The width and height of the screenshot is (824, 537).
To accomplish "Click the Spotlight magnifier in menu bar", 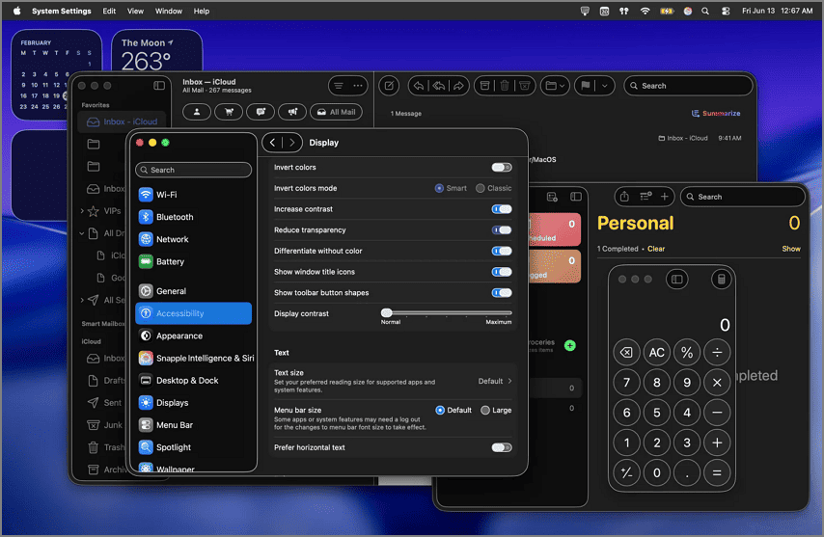I will (x=705, y=11).
